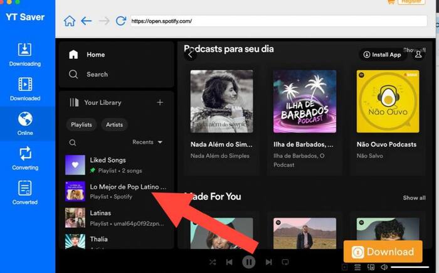
Task: Go to browser home page icon
Action: [70, 21]
